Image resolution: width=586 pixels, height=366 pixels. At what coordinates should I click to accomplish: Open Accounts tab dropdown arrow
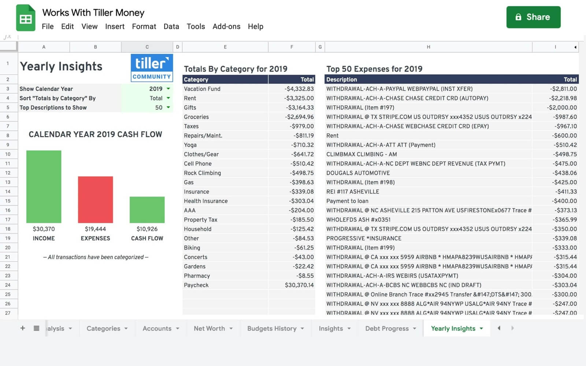pos(177,329)
